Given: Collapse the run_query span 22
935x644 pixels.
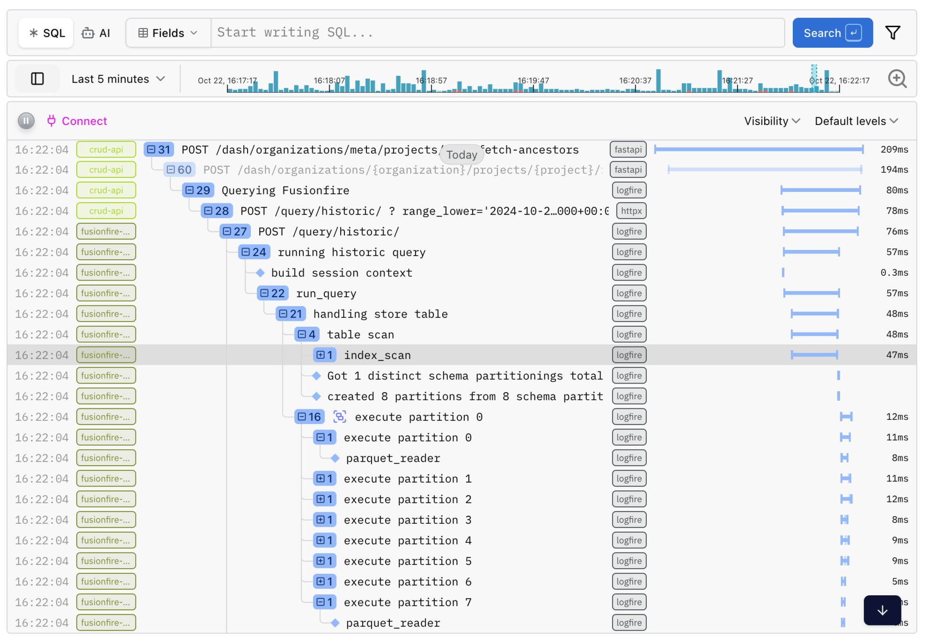Looking at the screenshot, I should (x=265, y=293).
